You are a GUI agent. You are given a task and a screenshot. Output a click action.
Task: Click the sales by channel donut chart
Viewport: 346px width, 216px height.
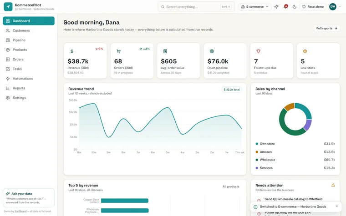tap(295, 119)
